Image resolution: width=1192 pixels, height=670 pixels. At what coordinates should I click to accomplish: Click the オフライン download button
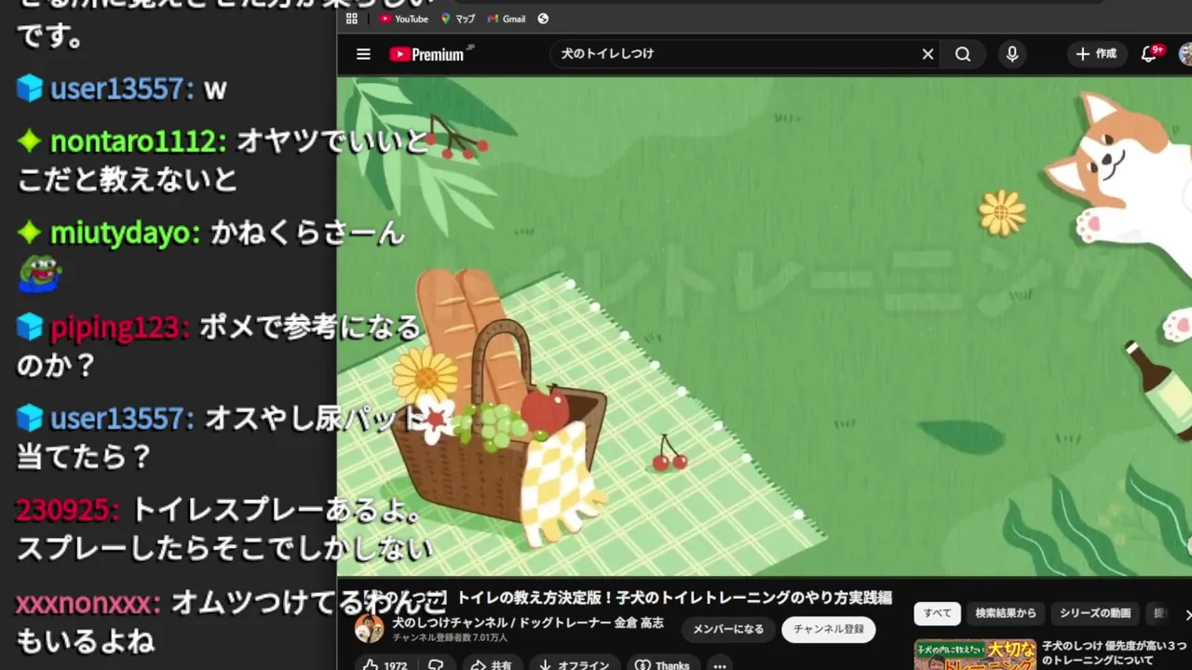click(x=575, y=664)
